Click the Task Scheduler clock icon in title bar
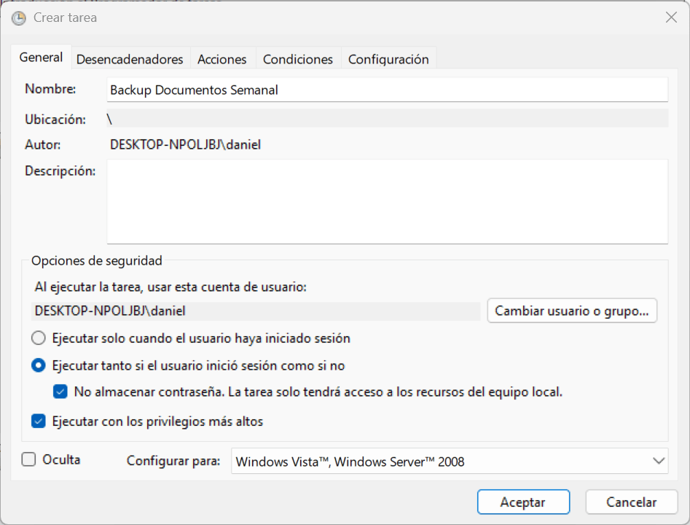 pos(18,17)
